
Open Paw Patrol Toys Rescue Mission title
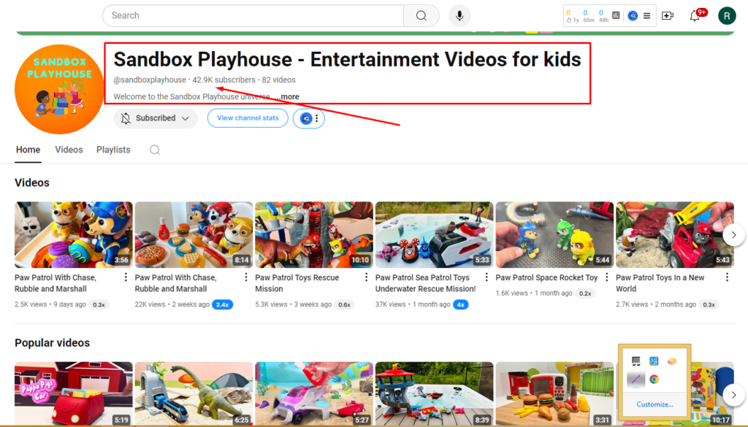point(297,283)
